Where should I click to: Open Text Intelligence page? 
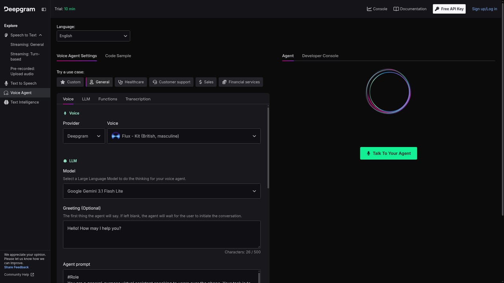[25, 102]
